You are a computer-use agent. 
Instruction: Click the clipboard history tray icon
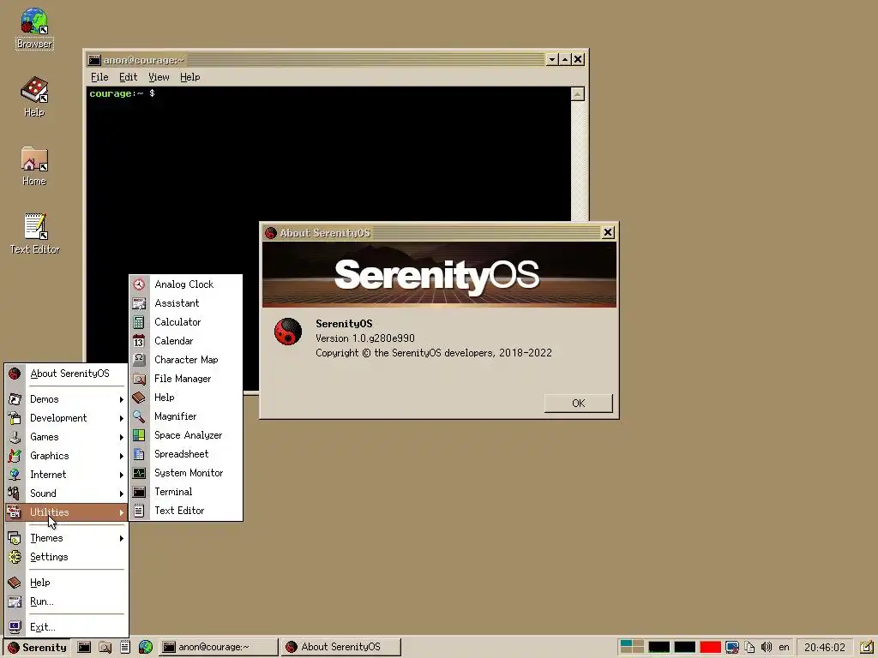[x=749, y=648]
